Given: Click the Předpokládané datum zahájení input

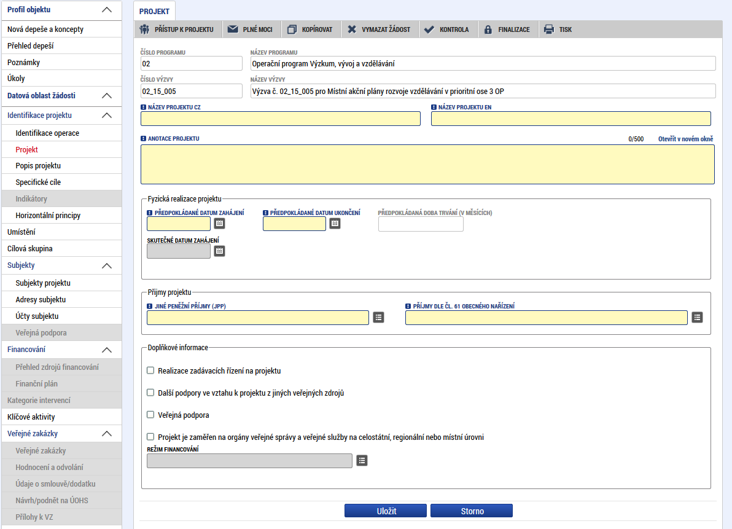Looking at the screenshot, I should [x=179, y=224].
